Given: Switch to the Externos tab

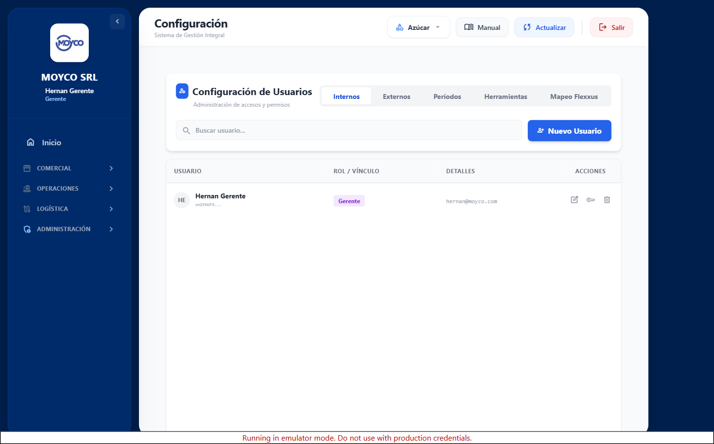Looking at the screenshot, I should [x=397, y=97].
